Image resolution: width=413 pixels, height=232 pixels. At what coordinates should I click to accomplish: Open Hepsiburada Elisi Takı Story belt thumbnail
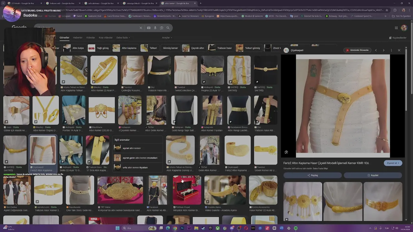pos(80,190)
